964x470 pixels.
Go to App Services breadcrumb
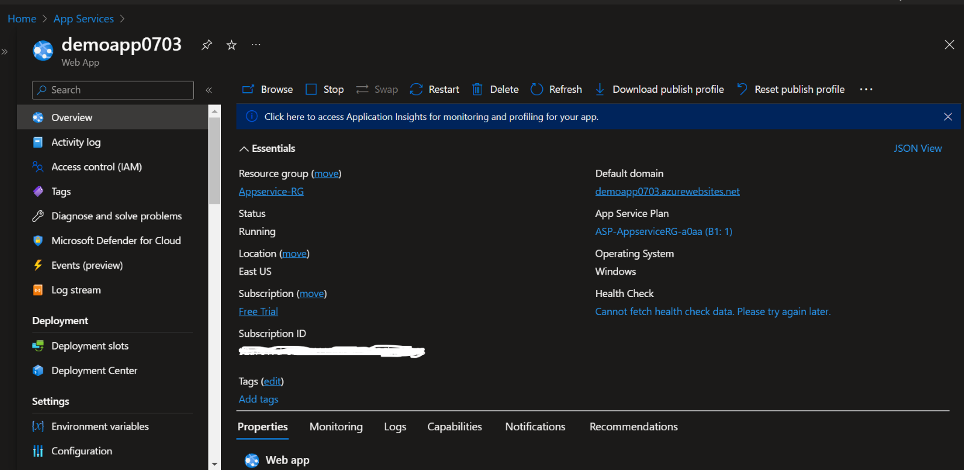[x=83, y=19]
